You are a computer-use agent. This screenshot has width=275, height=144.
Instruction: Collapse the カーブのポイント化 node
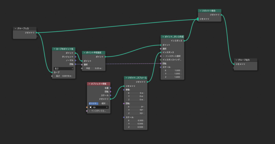pyautogui.click(x=54, y=49)
